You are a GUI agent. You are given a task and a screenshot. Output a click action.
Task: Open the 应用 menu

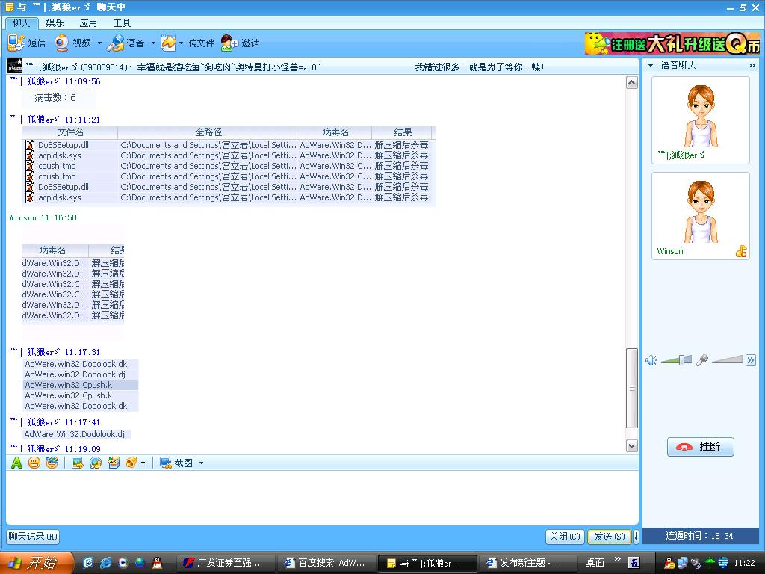coord(88,23)
